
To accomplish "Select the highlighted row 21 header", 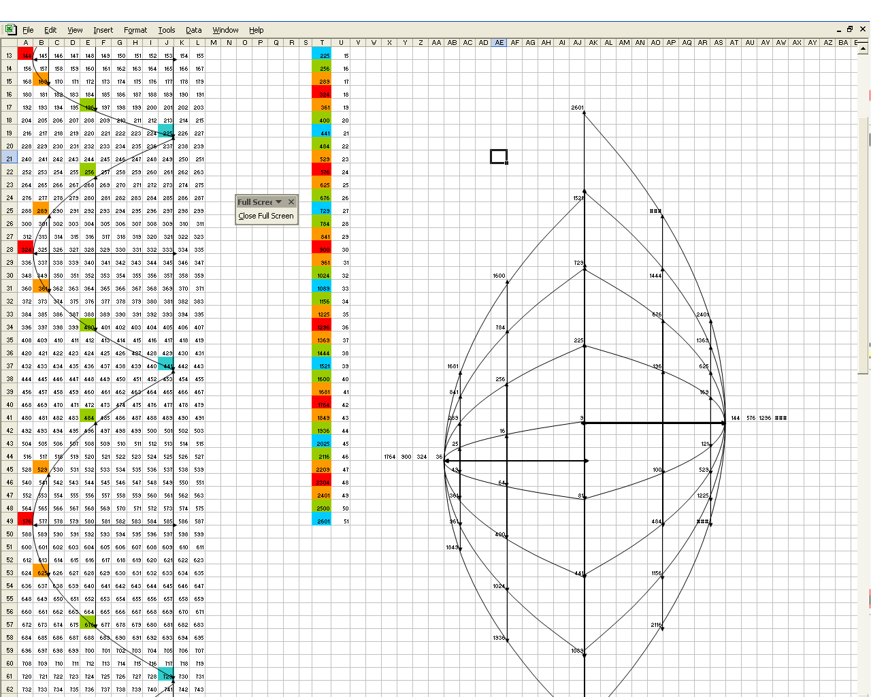I will pos(9,159).
